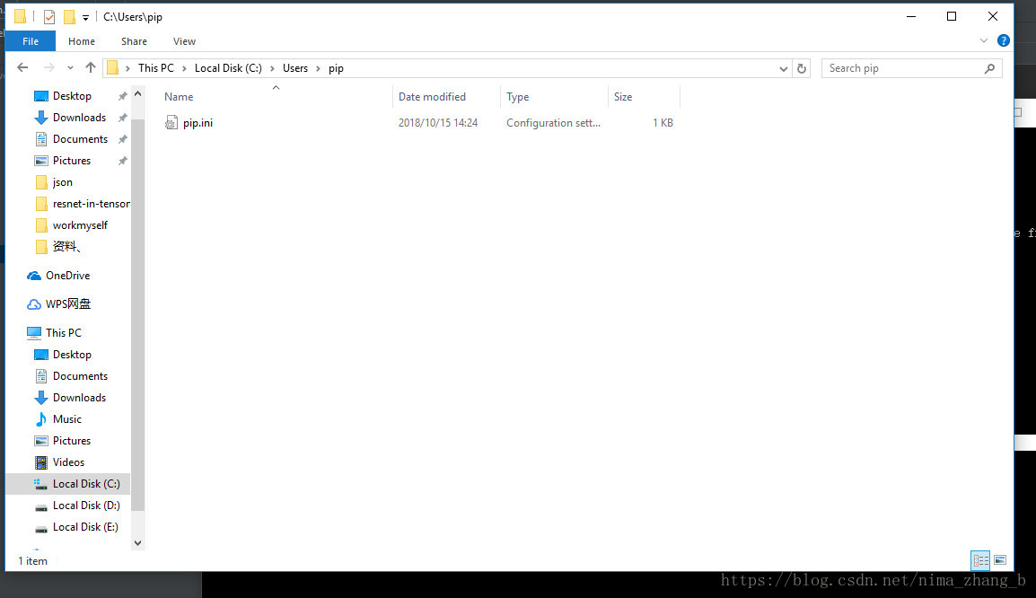Select WPS网盘 in the navigation pane
Screen dimensions: 1036x598
pyautogui.click(x=67, y=304)
